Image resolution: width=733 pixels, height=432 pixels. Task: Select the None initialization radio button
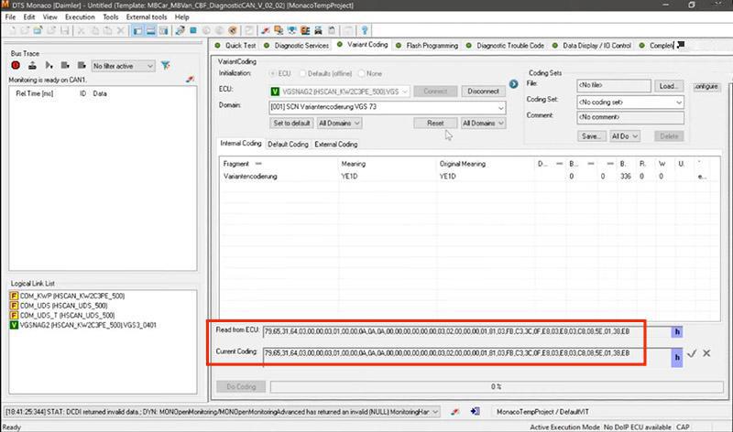point(361,74)
